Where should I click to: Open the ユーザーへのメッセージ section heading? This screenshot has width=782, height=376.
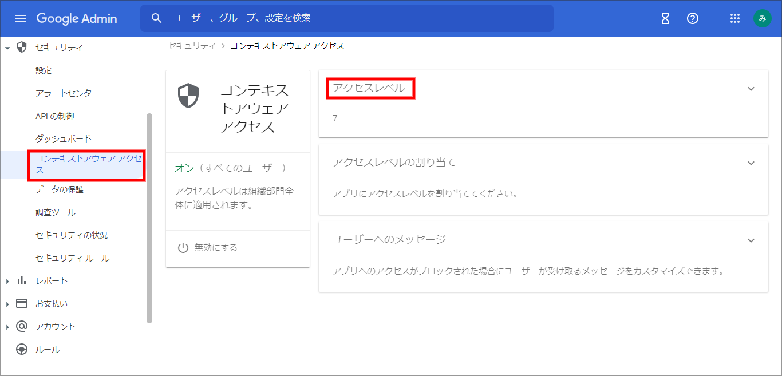(389, 239)
